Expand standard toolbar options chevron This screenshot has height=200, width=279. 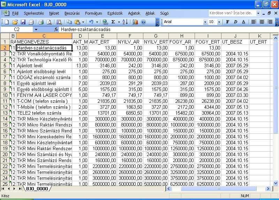point(157,22)
